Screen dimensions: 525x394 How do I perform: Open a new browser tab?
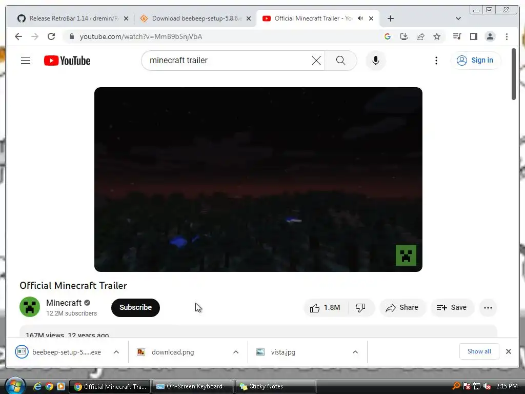[x=390, y=18]
